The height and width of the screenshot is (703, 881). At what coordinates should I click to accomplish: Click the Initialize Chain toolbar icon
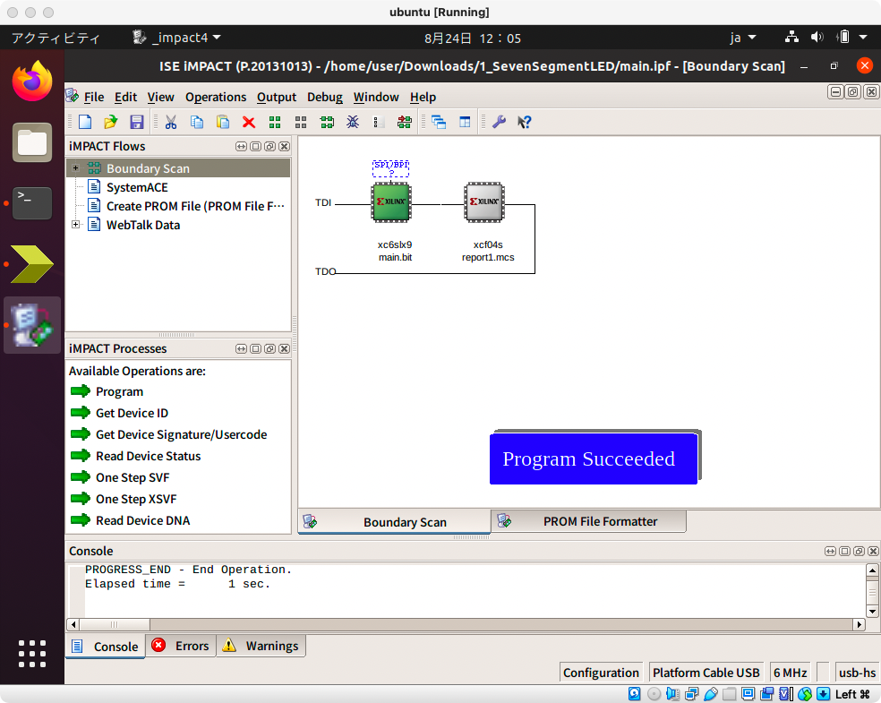pyautogui.click(x=327, y=122)
